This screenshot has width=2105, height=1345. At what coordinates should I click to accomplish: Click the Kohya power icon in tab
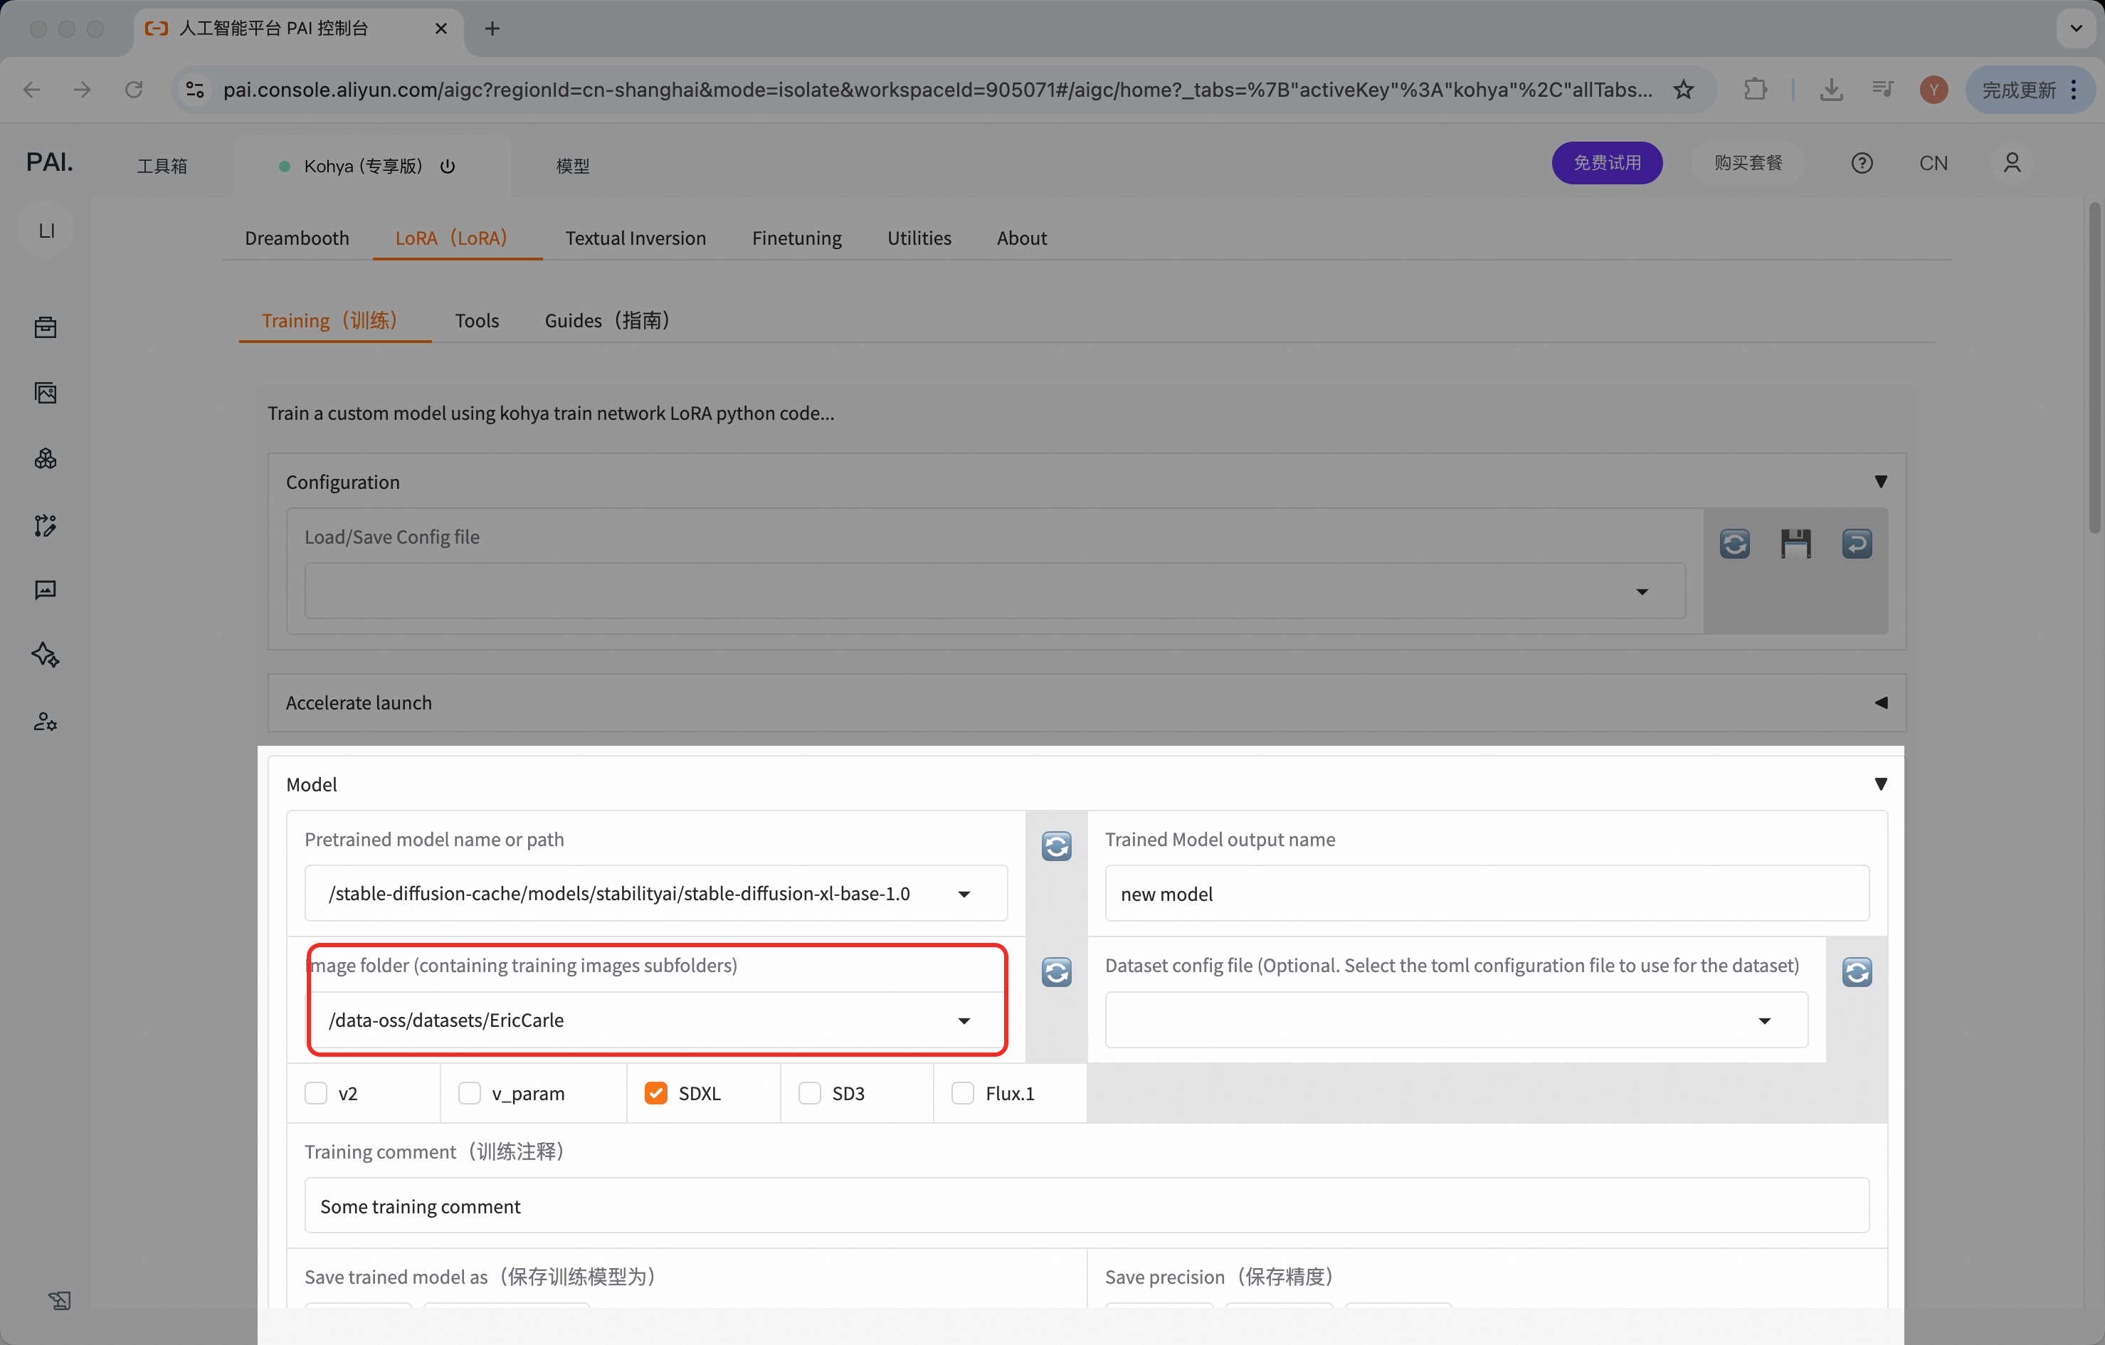[448, 166]
